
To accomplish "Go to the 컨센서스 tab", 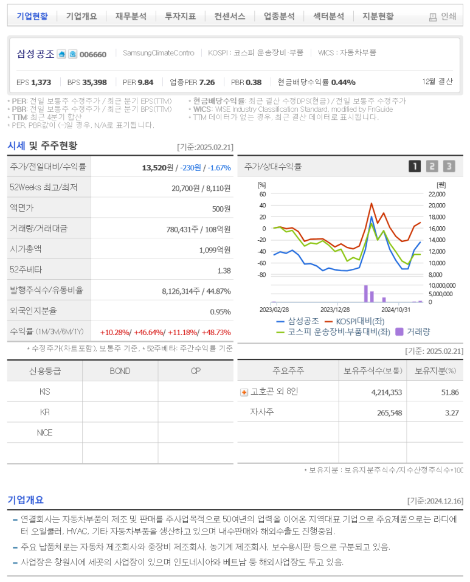I will coord(230,16).
